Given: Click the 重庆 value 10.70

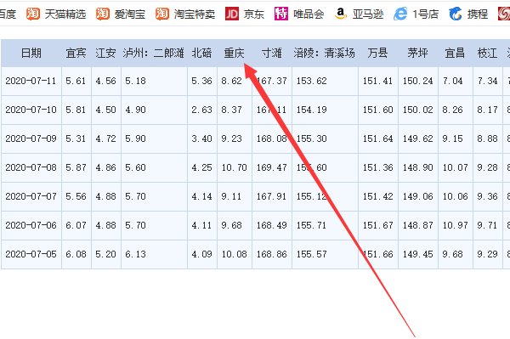Looking at the screenshot, I should coord(235,167).
